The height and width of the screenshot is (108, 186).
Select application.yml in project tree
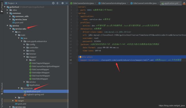[32, 91]
